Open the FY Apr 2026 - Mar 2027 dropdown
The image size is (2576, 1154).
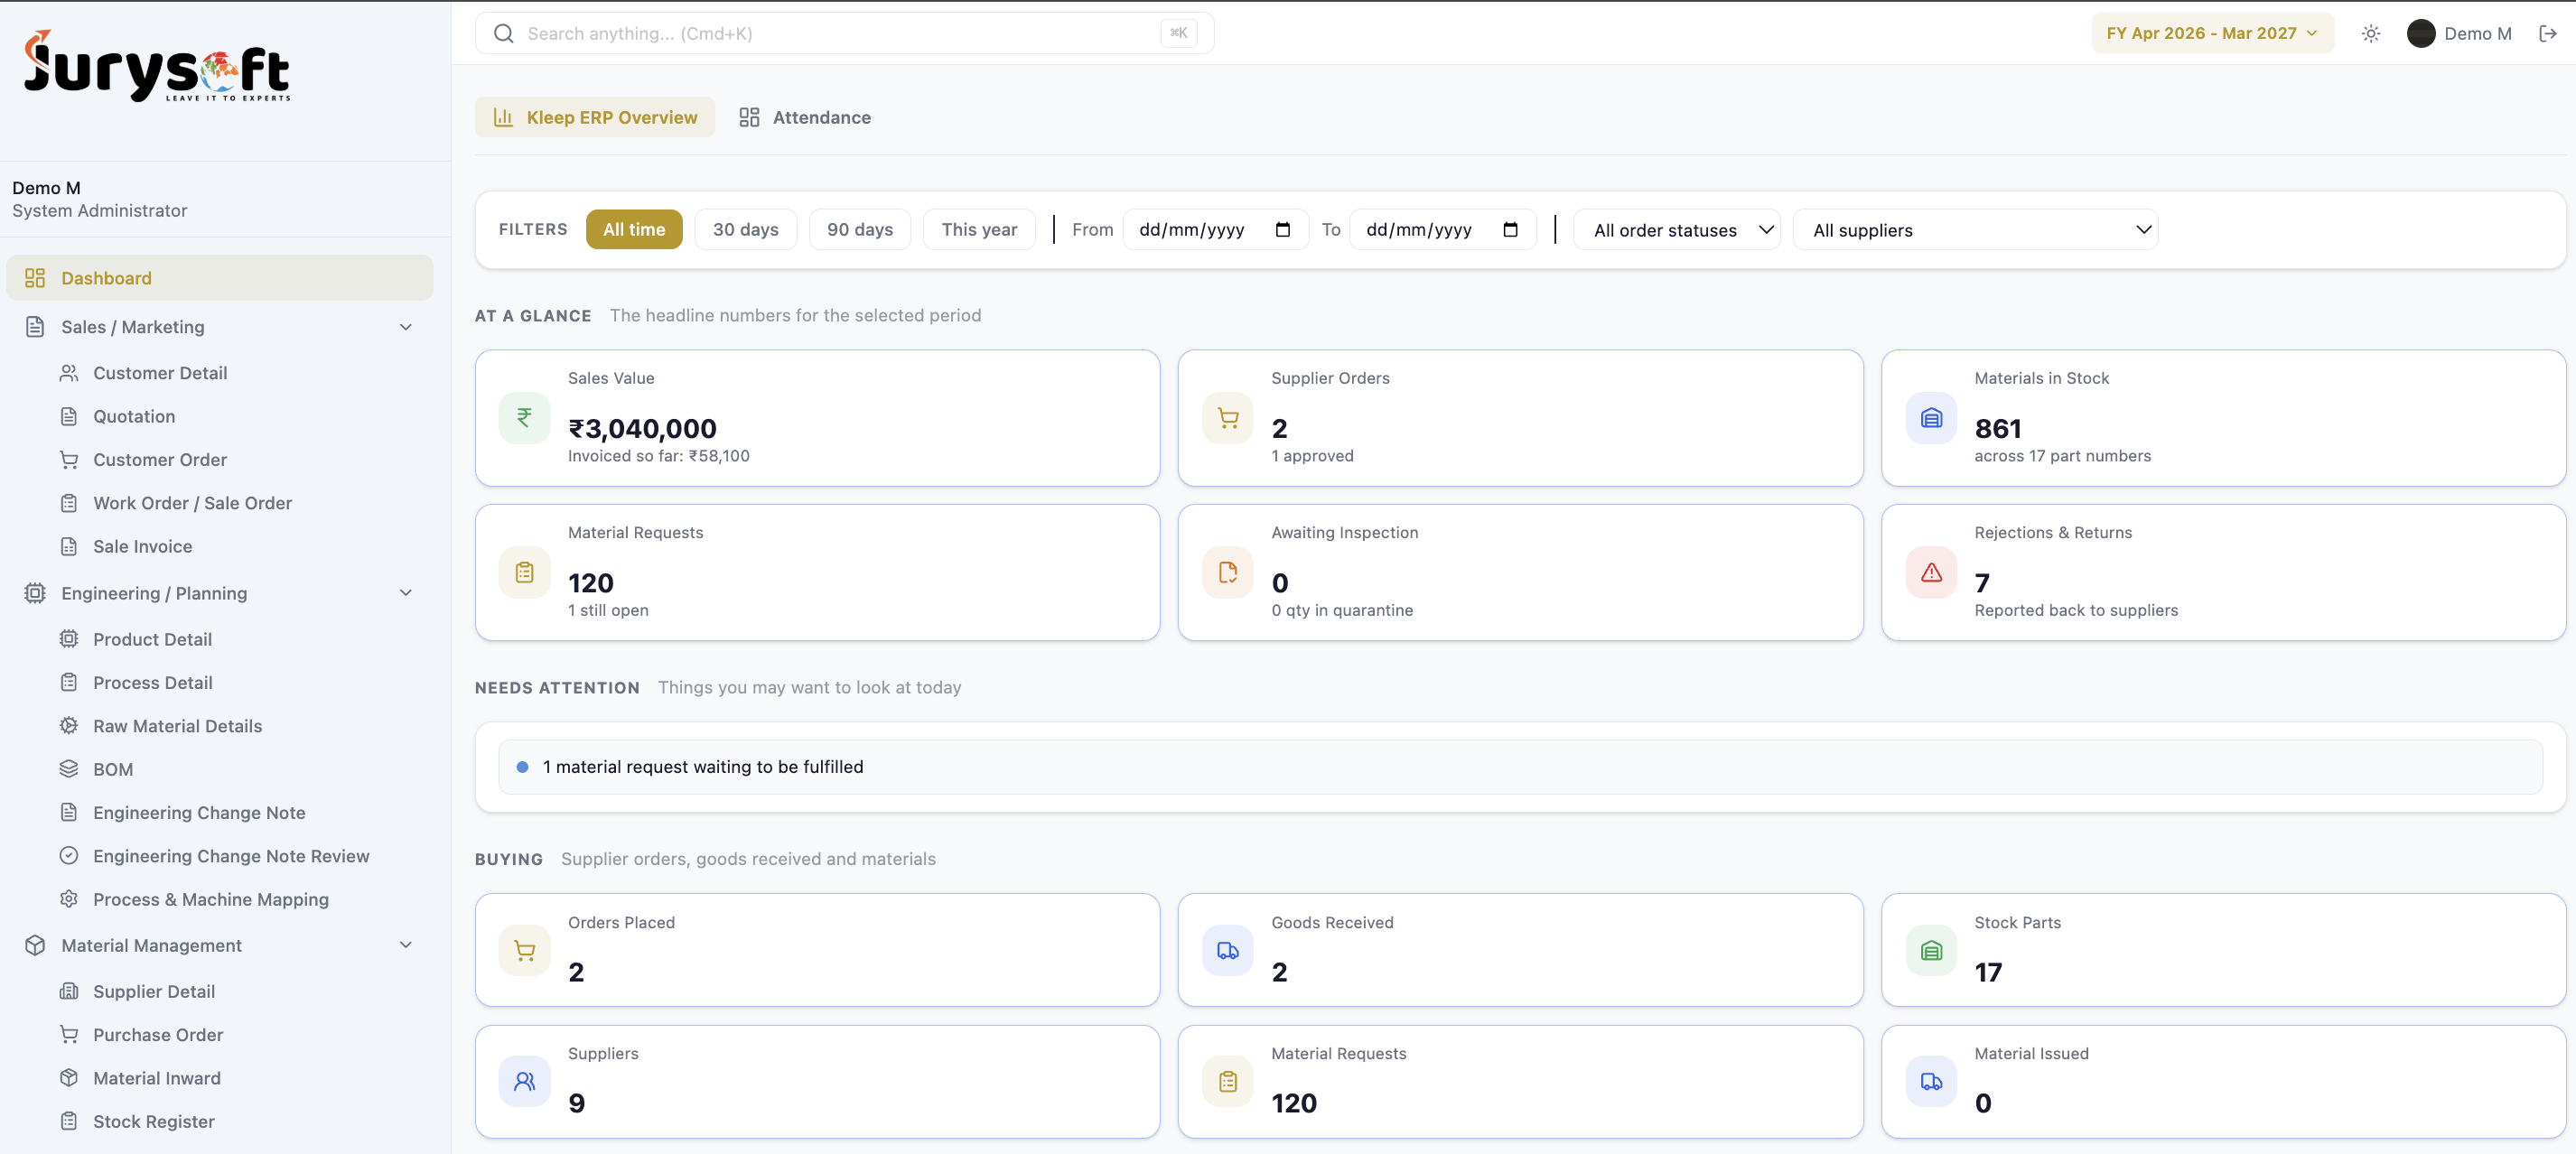pyautogui.click(x=2212, y=34)
